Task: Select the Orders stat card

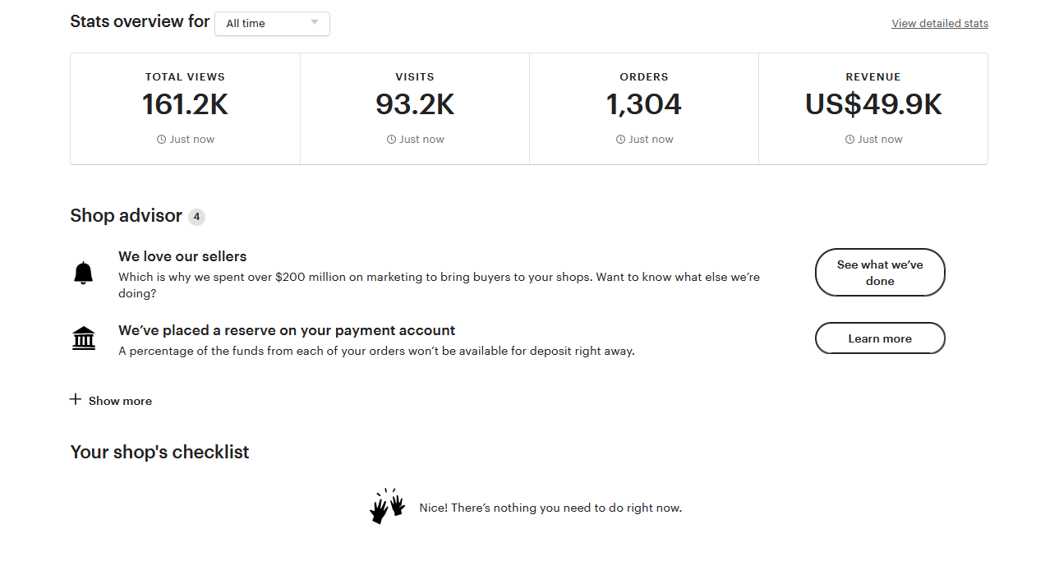Action: (644, 108)
